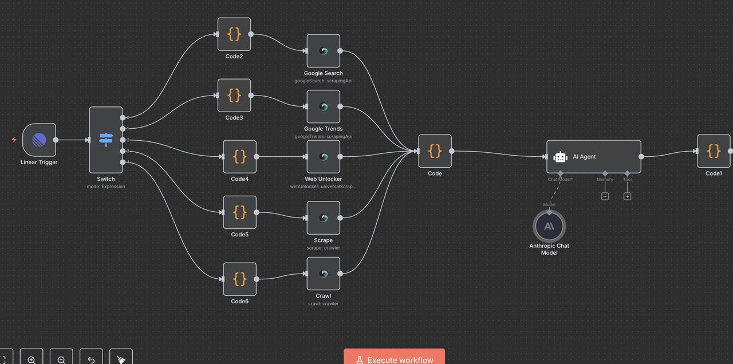
Task: Add a Tool sub-node with plus
Action: pos(627,196)
